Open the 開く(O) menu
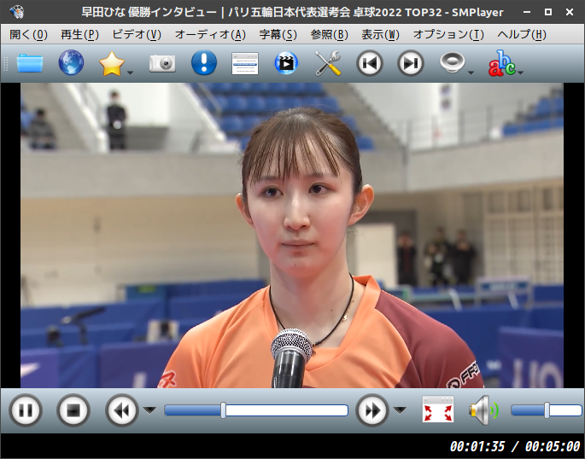585x459 pixels. (x=28, y=35)
